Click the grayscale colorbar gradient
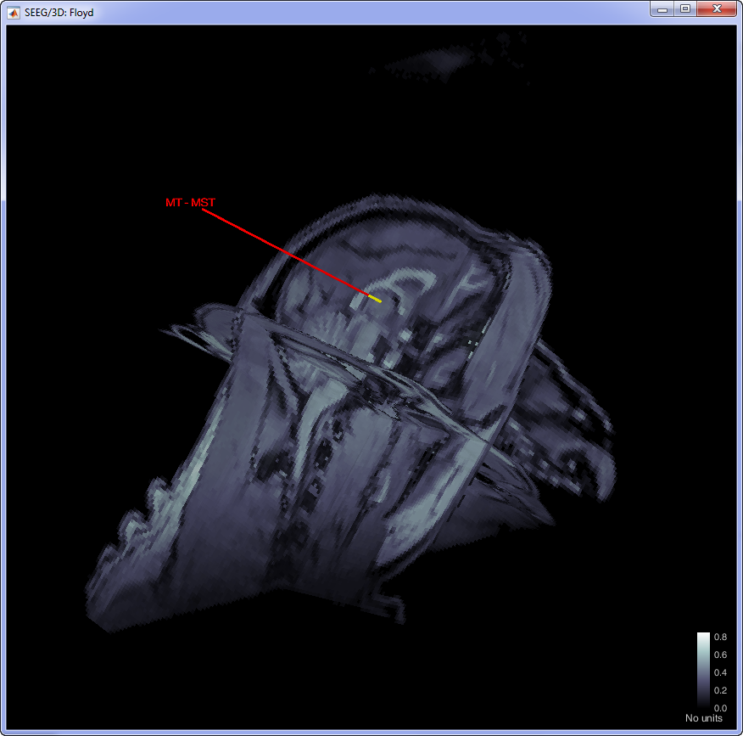Screen dimensions: 743x736 pyautogui.click(x=703, y=671)
